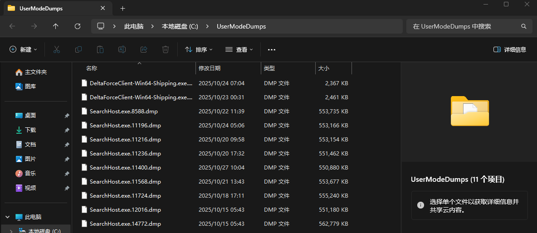Click the monitor icon in address bar
The image size is (537, 233).
[101, 26]
